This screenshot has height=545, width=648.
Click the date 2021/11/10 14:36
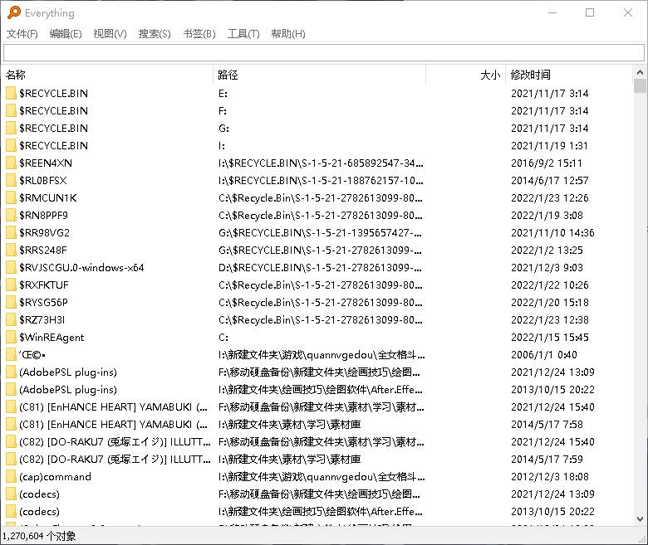click(x=552, y=233)
